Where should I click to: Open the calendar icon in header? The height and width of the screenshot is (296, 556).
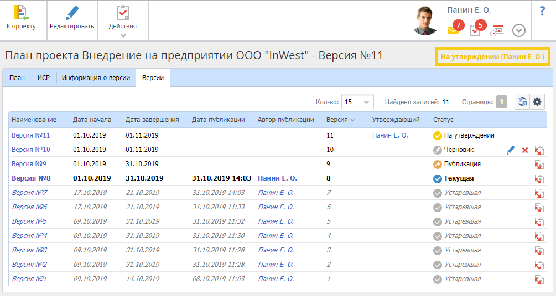(497, 30)
